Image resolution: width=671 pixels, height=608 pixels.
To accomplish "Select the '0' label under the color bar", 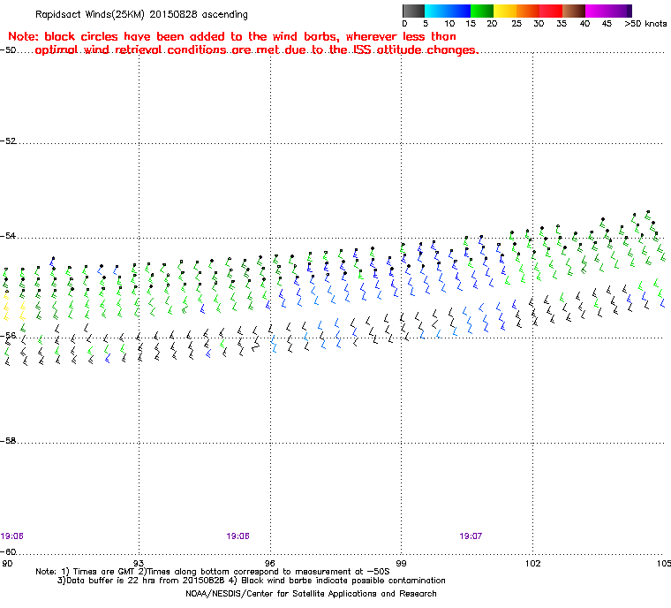I will pyautogui.click(x=405, y=24).
